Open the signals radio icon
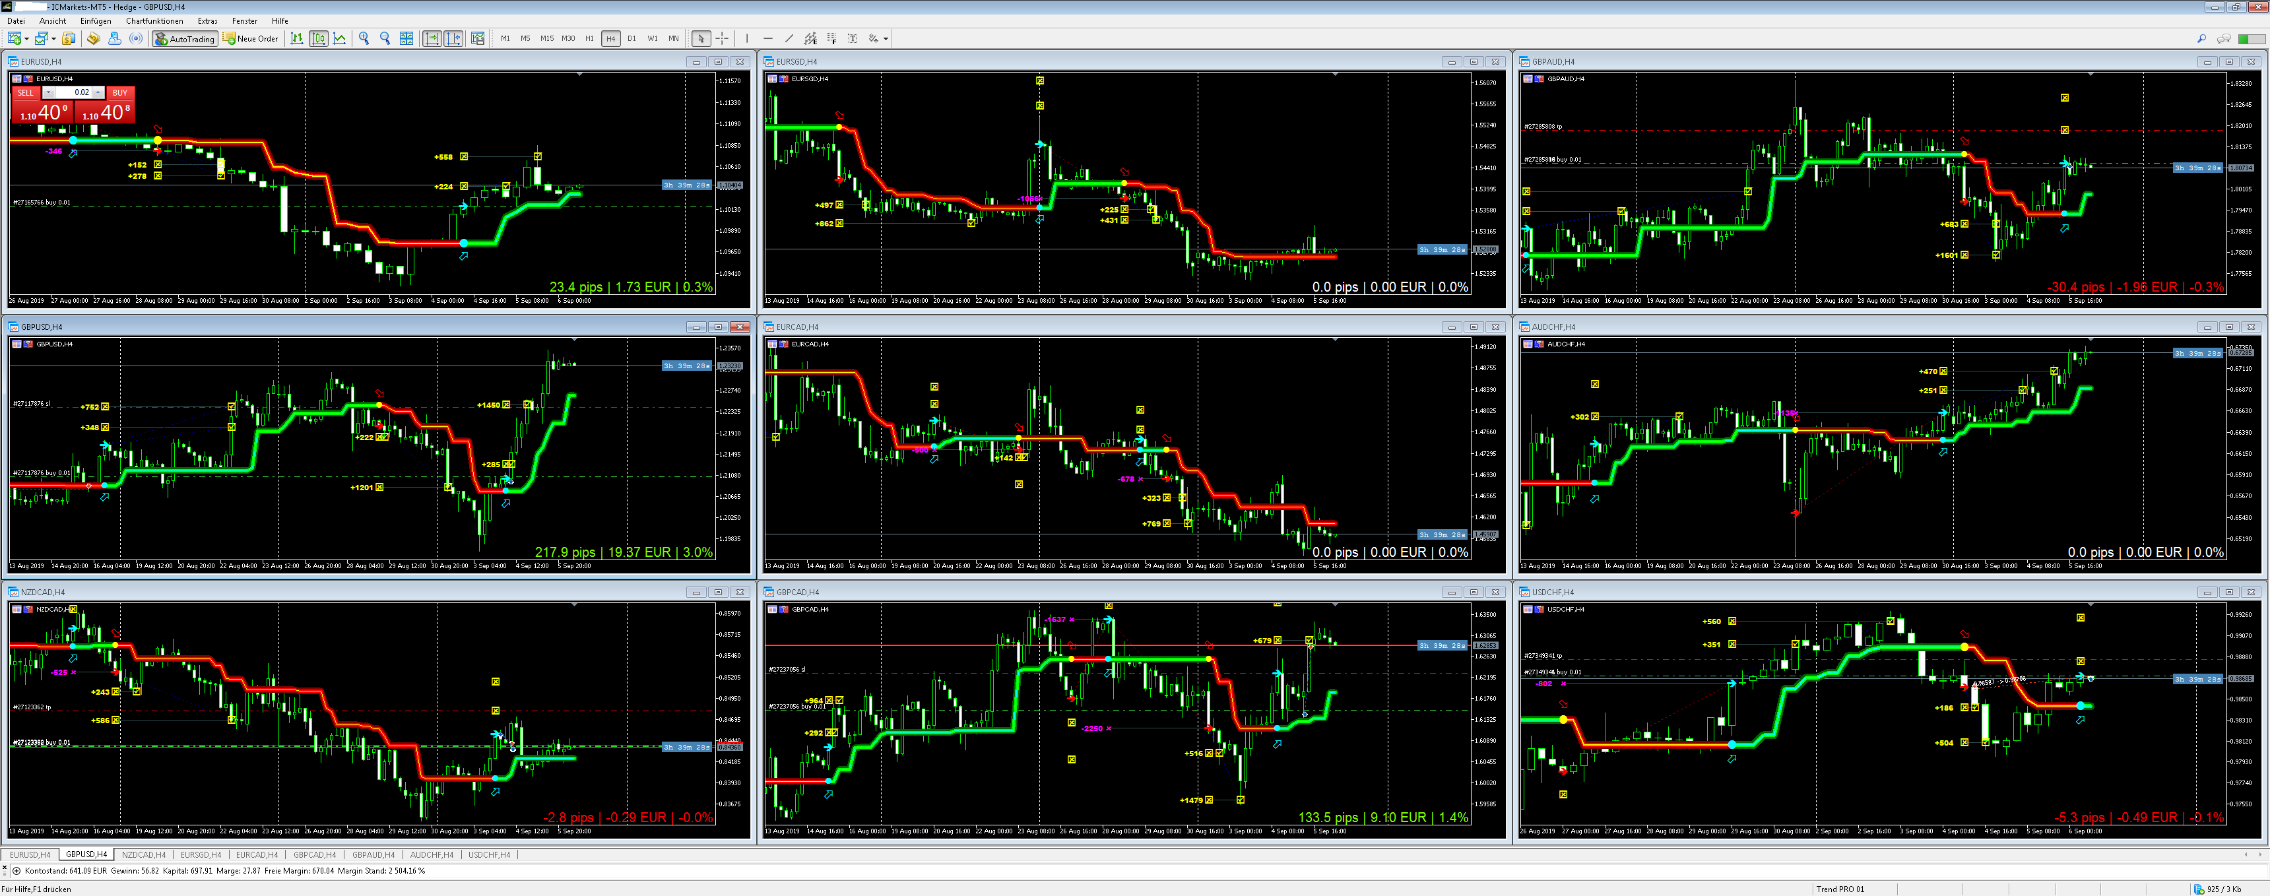The height and width of the screenshot is (896, 2270). [x=136, y=39]
